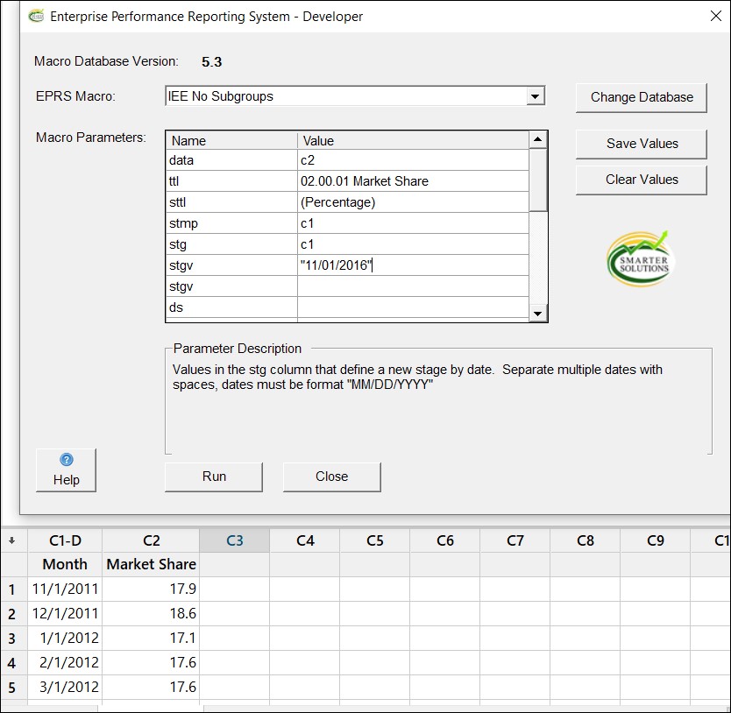The width and height of the screenshot is (731, 713).
Task: Expand the macro list showing IEE No Subgroups
Action: click(x=536, y=96)
